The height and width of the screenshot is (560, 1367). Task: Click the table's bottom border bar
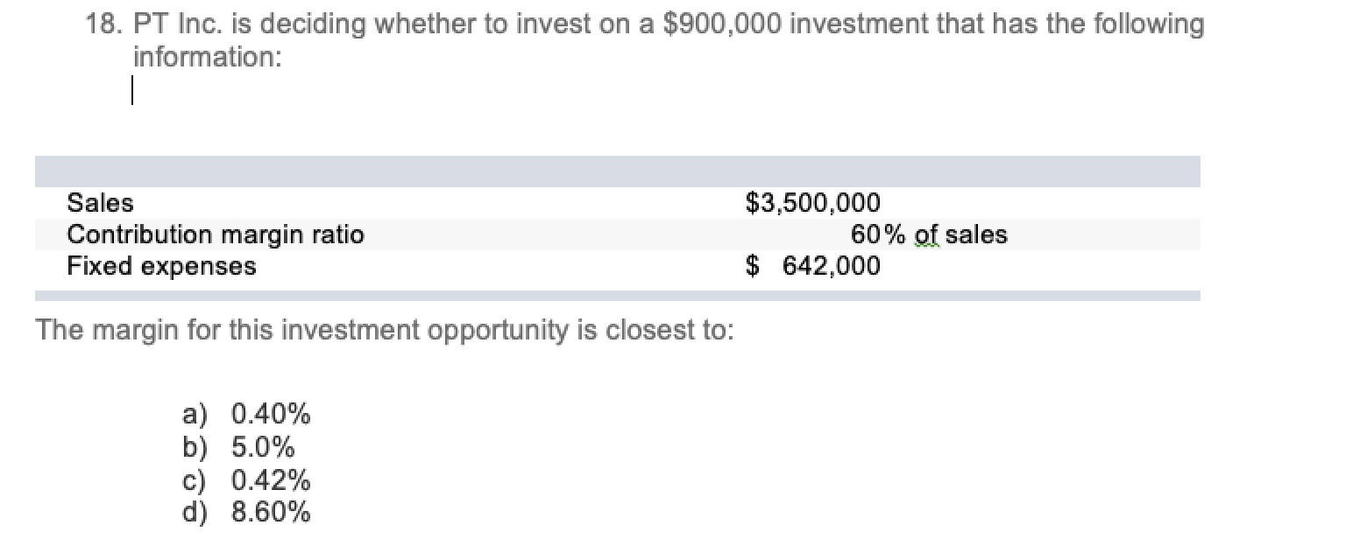pyautogui.click(x=618, y=296)
